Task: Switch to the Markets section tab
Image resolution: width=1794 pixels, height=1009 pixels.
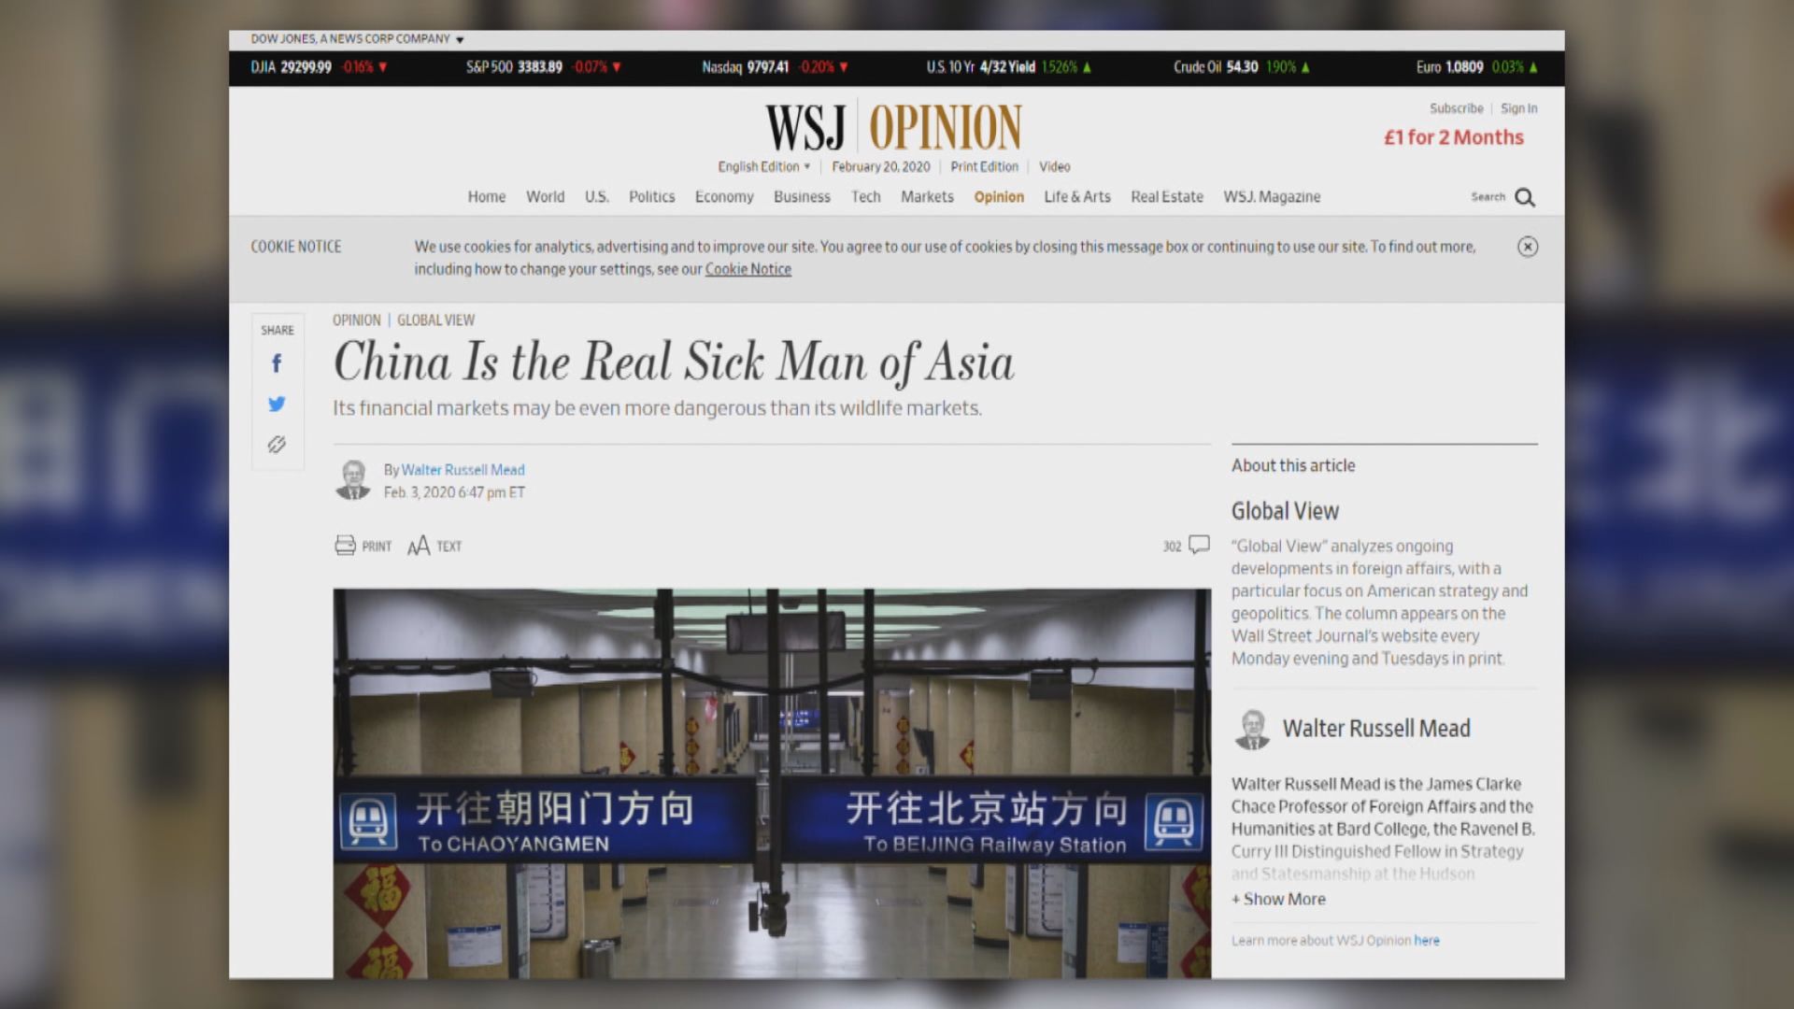Action: (926, 197)
